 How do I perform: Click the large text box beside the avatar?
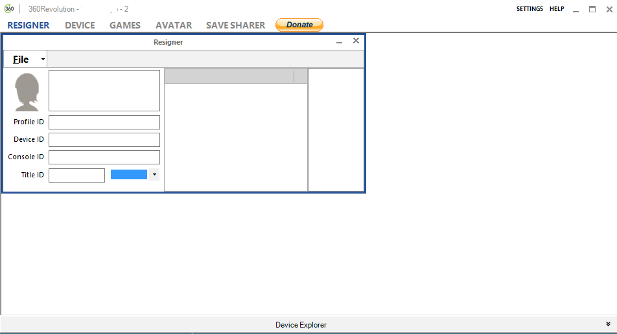tap(104, 91)
